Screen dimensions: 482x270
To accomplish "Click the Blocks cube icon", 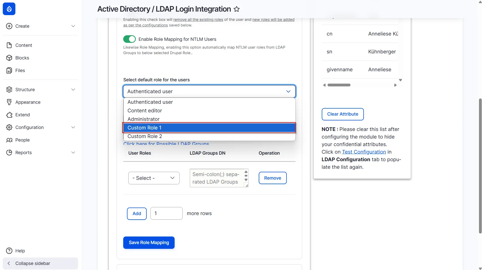I will point(9,58).
